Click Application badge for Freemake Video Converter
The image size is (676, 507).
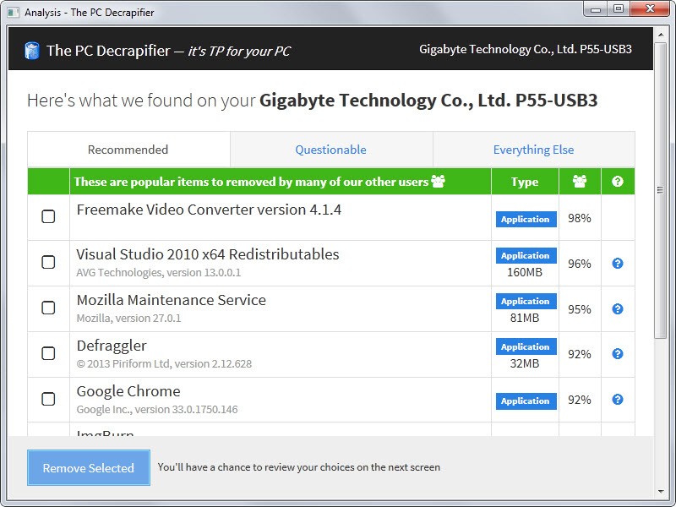tap(526, 219)
